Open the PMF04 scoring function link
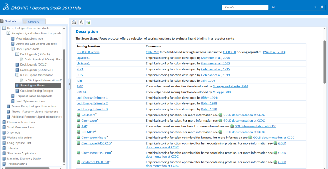 pos(81,92)
